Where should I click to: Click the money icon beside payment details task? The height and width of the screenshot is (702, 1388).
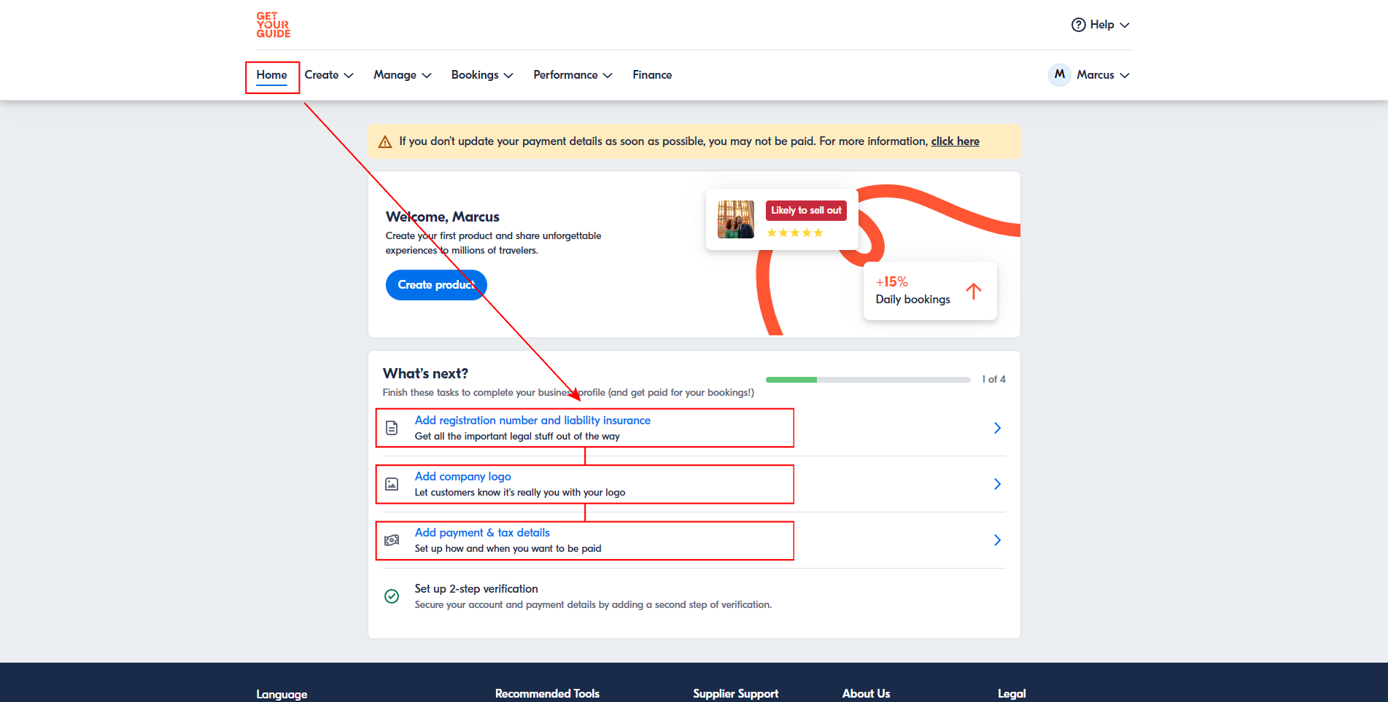tap(392, 540)
